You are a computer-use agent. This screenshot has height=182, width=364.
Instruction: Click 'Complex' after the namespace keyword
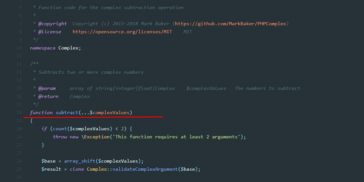[x=68, y=48]
